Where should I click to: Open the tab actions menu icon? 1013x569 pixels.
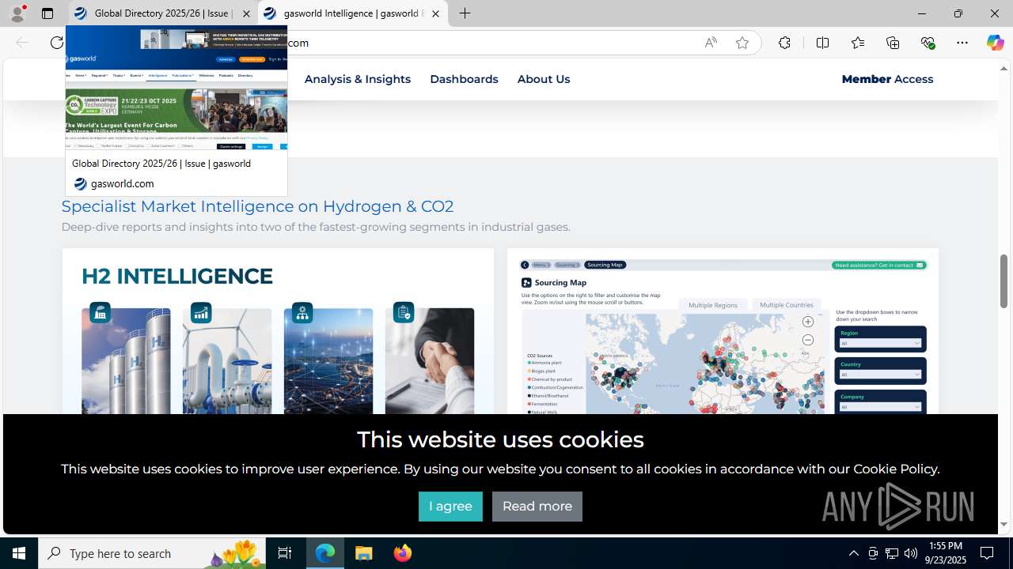click(x=47, y=13)
